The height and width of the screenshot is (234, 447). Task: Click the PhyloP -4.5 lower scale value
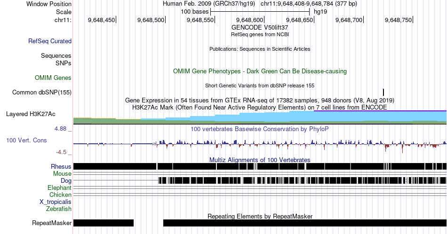pyautogui.click(x=61, y=152)
